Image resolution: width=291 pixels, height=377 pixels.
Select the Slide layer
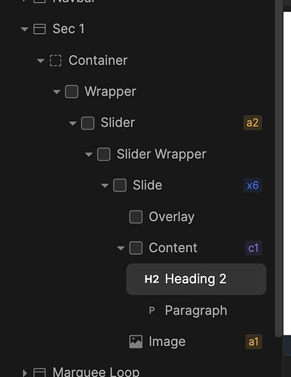[148, 185]
